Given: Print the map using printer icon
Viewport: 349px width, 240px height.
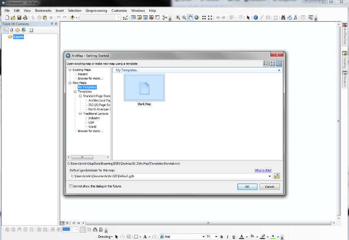Looking at the screenshot, I should [x=25, y=17].
